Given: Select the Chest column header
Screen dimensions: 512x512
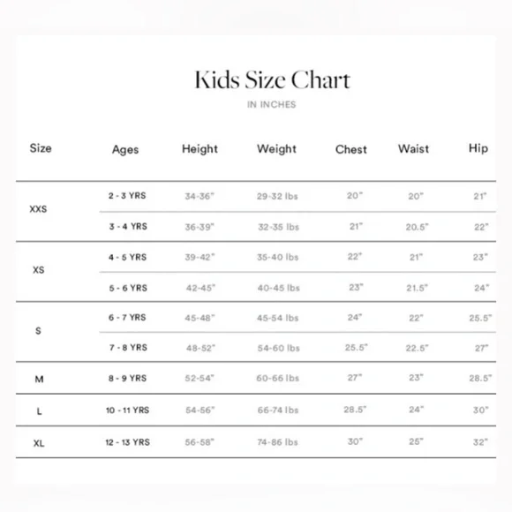Looking at the screenshot, I should 351,149.
